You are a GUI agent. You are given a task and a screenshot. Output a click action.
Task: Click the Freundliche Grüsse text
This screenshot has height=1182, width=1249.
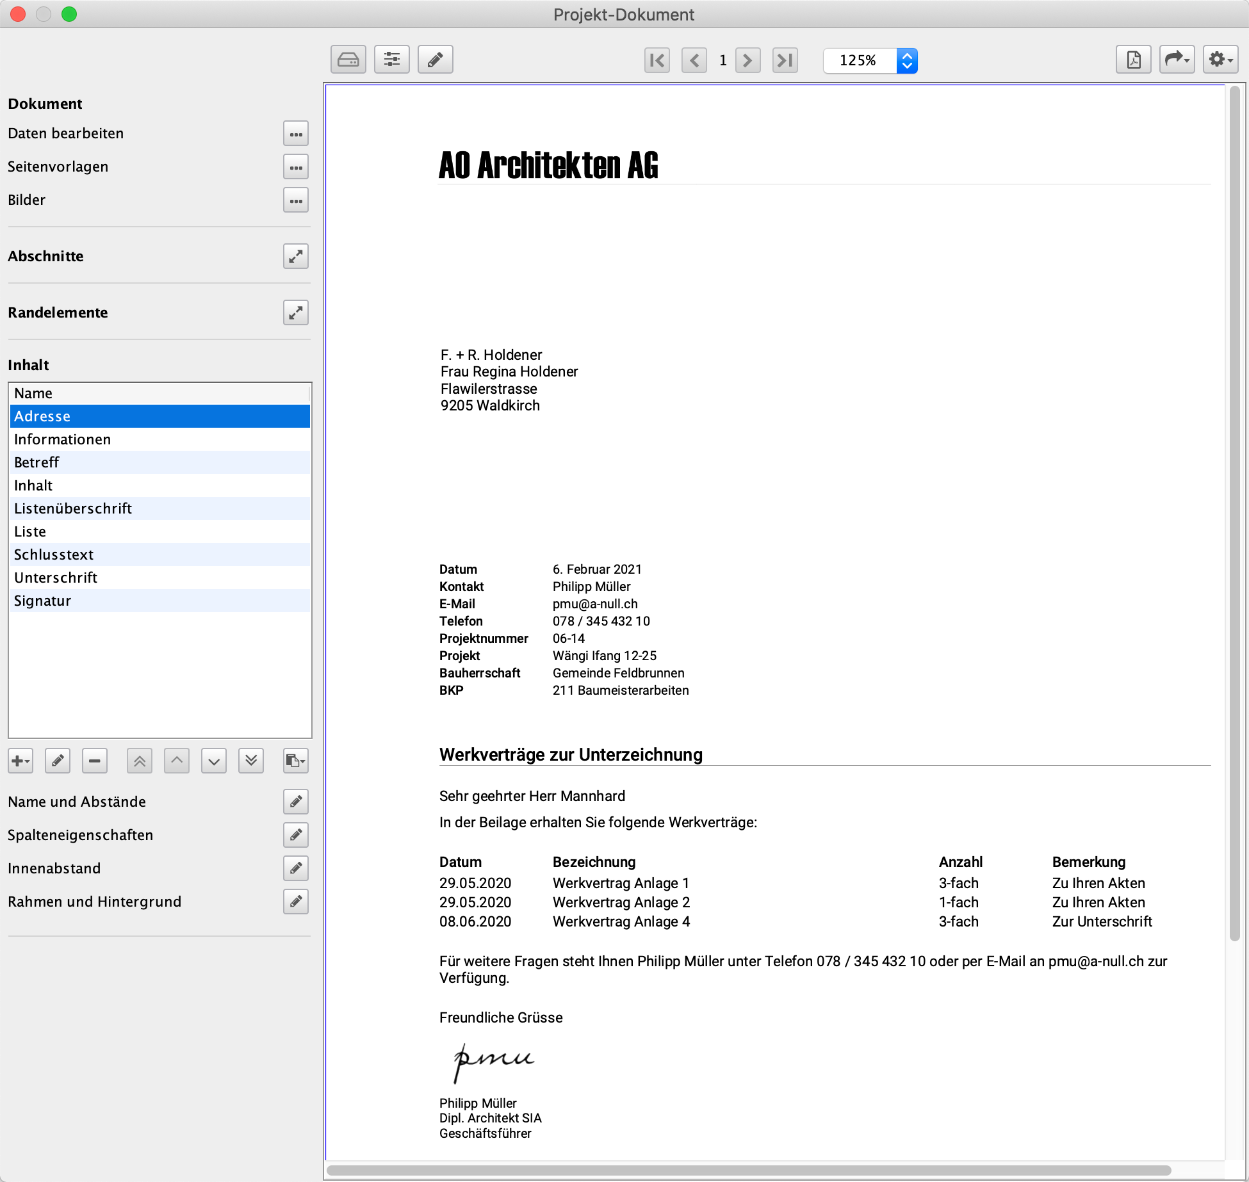(x=501, y=1017)
